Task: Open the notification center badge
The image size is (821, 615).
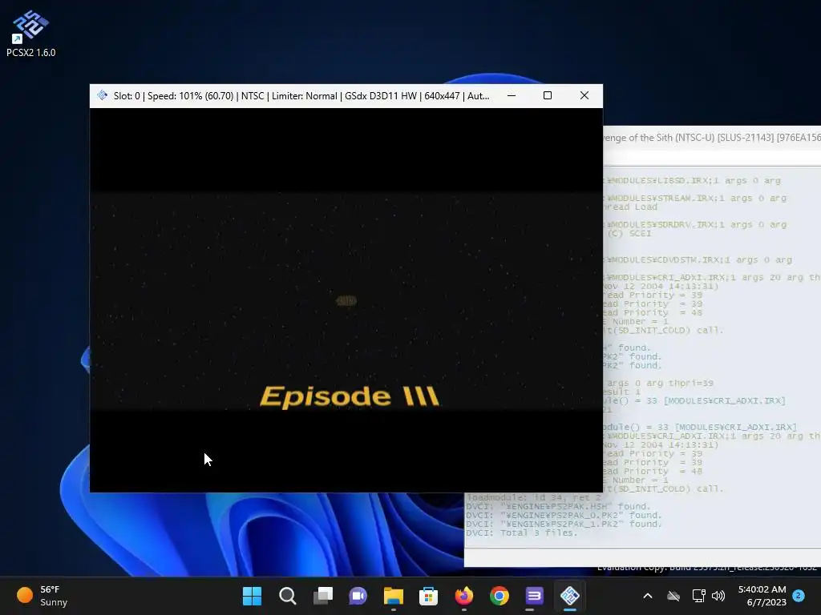Action: 799,595
